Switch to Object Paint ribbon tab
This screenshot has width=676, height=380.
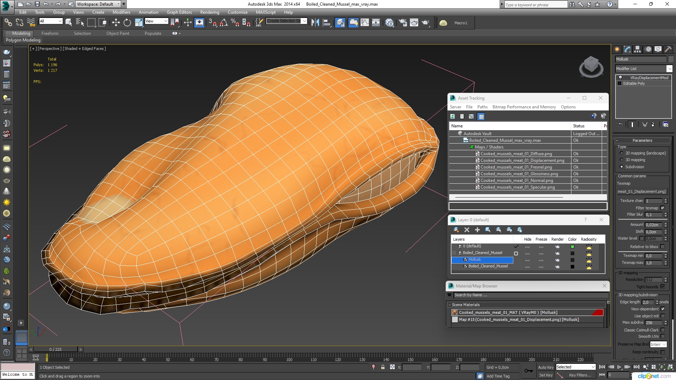[118, 33]
